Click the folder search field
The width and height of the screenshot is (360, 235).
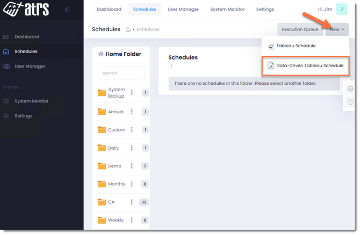click(121, 73)
